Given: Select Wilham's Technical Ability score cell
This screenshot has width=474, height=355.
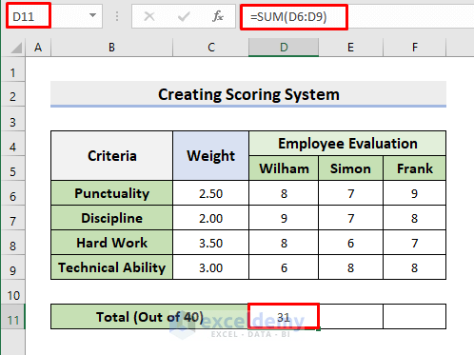Looking at the screenshot, I should coord(284,267).
